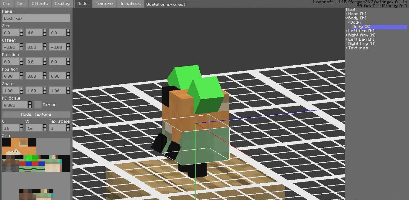Click the Tex scale field showing 1
The width and height of the screenshot is (409, 200).
(57, 128)
